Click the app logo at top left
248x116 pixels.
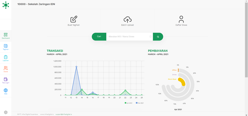[6, 5]
